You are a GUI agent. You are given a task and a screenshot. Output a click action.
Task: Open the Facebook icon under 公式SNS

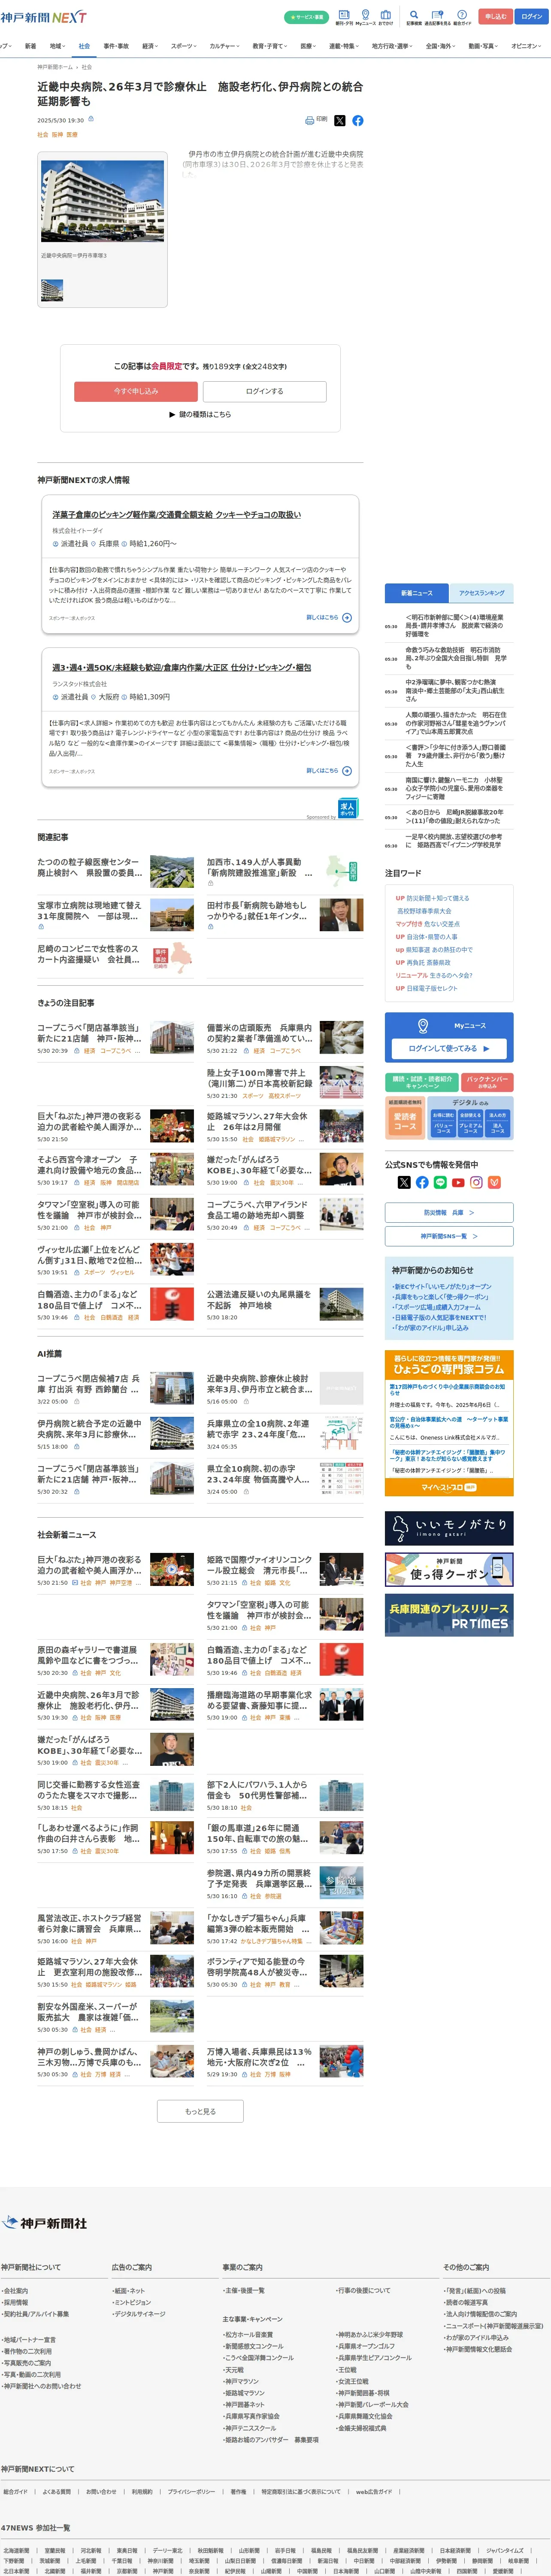click(422, 1182)
